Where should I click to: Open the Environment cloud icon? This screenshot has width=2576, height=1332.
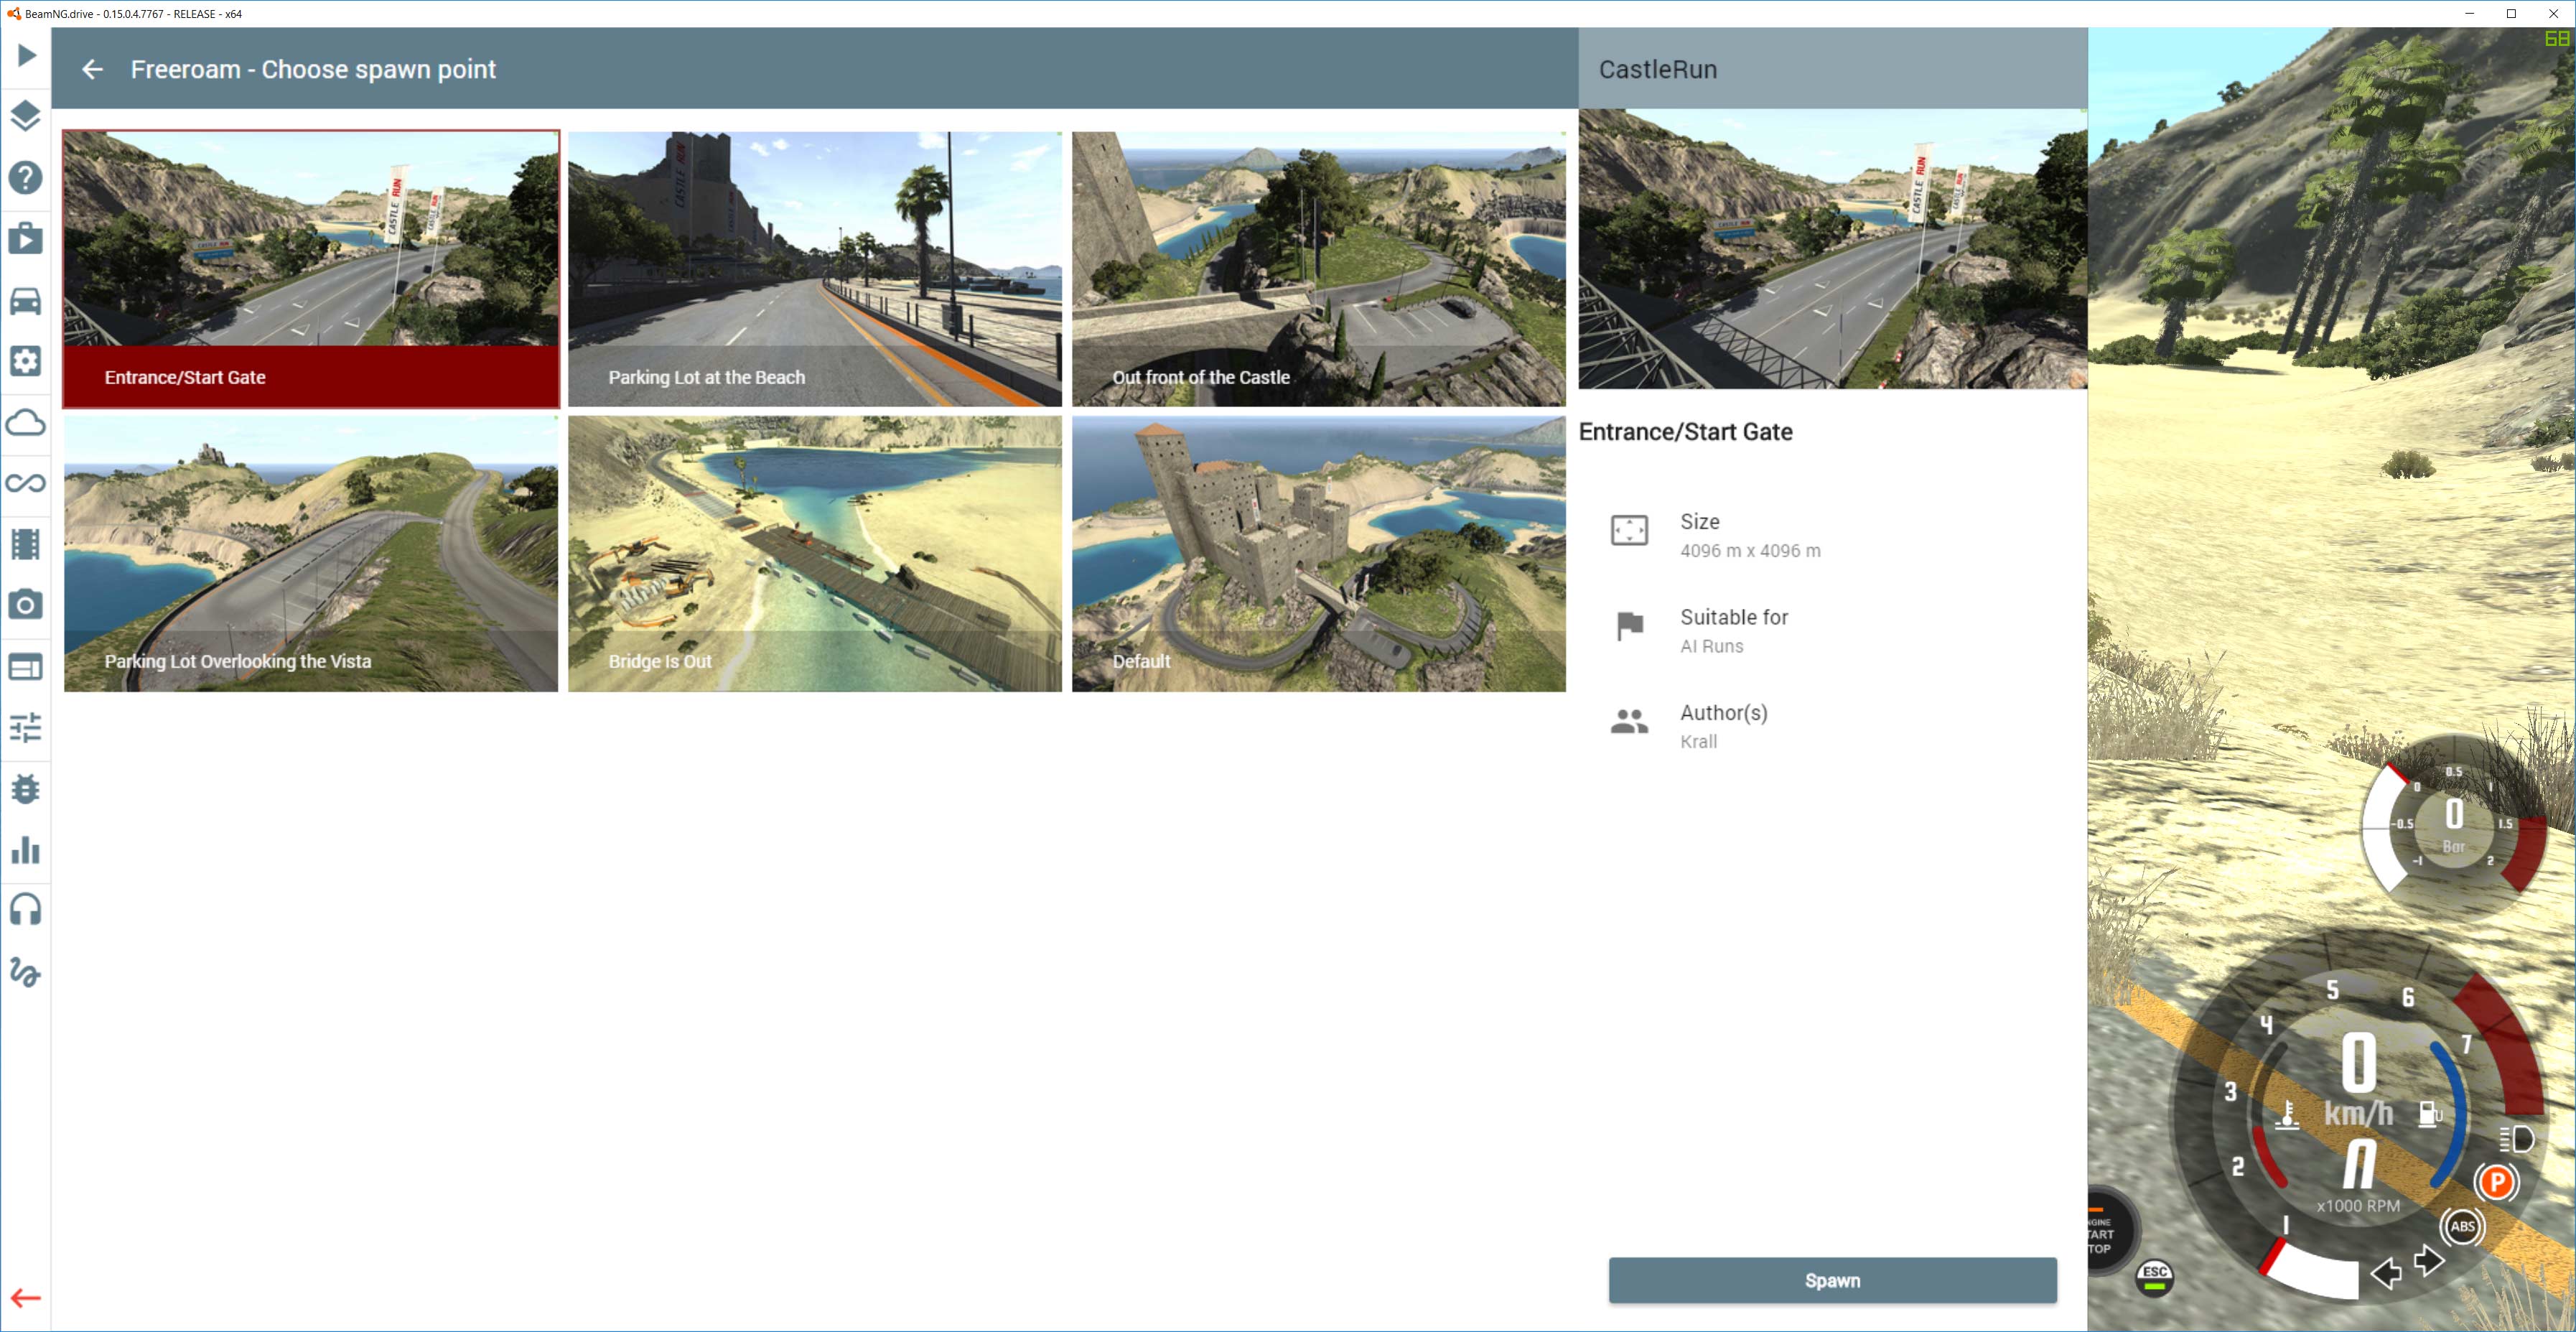(26, 422)
